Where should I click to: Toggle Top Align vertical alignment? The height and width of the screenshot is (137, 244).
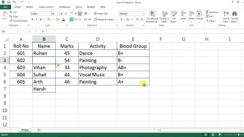coord(71,13)
